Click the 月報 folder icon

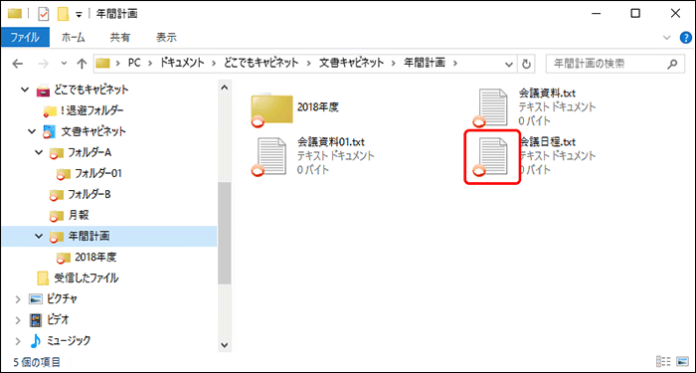point(57,216)
